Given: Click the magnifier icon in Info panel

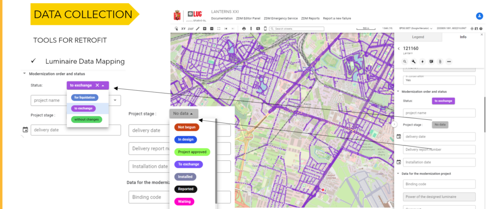Looking at the screenshot, I should click(404, 62).
